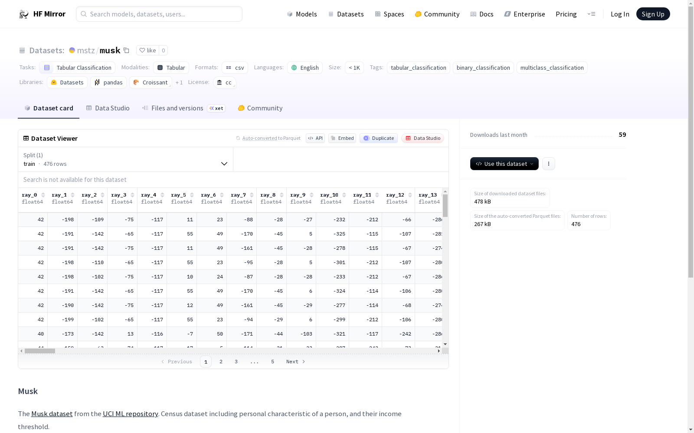Screen dimensions: 694x433
Task: Click the multiclass_classification tag
Action: coord(552,68)
